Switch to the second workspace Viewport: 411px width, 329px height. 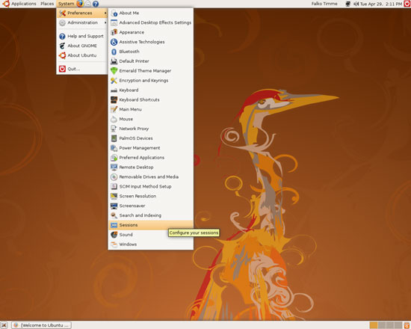tap(382, 325)
